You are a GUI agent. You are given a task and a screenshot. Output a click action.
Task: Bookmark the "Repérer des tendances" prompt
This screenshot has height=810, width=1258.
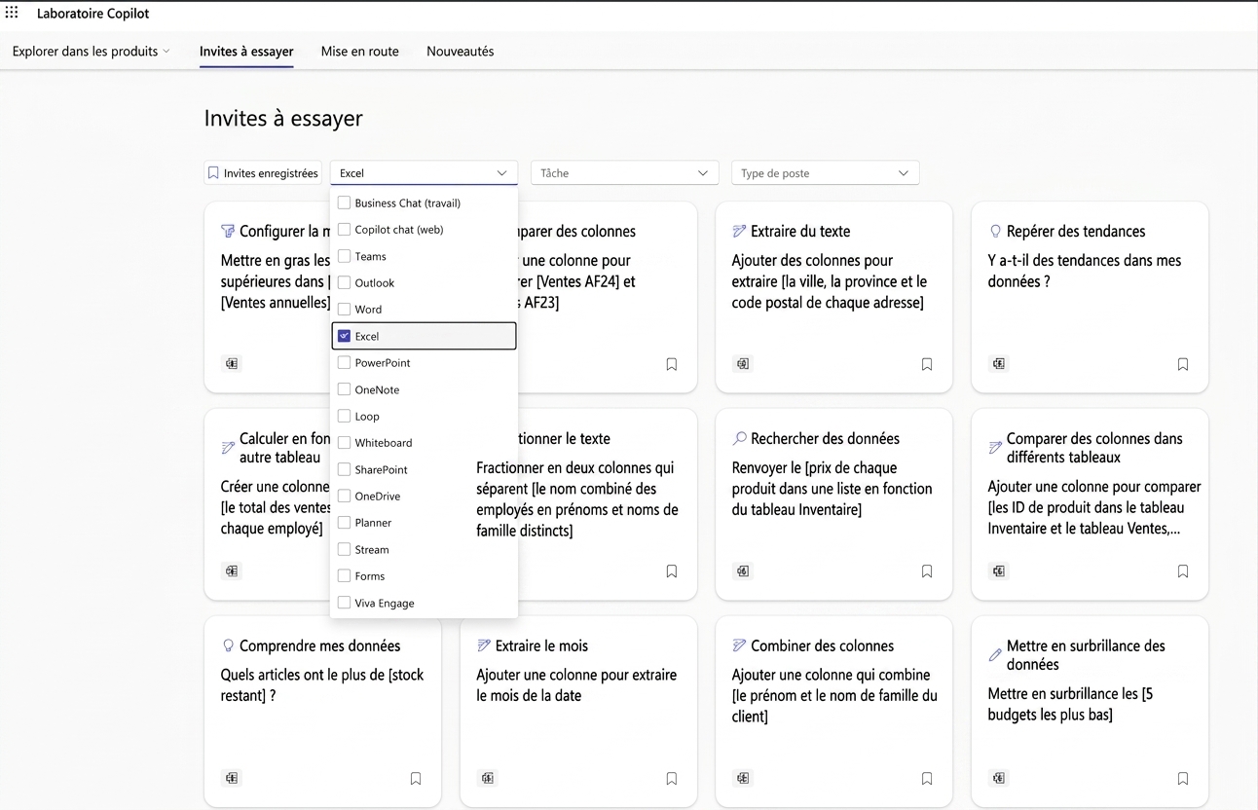point(1183,364)
